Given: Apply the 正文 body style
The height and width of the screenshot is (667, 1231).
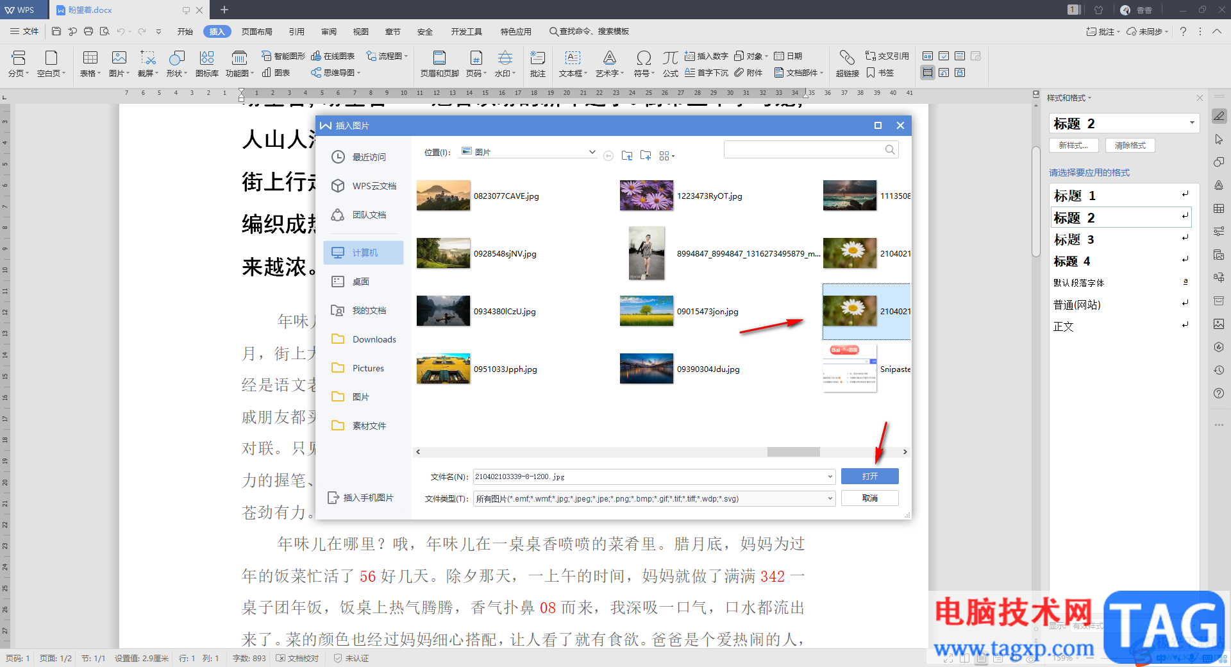Looking at the screenshot, I should coord(1121,326).
